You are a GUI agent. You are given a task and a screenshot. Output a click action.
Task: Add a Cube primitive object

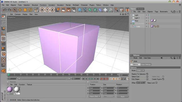(x=80, y=10)
